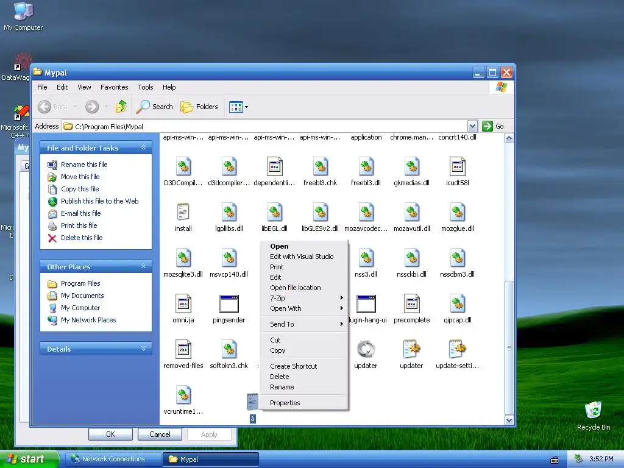Select the D3DCompil... dll file icon
Screen dimensions: 624x468
[x=183, y=167]
